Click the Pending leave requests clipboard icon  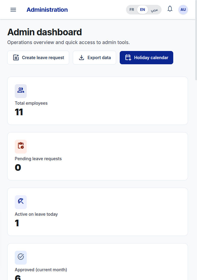[x=21, y=147]
